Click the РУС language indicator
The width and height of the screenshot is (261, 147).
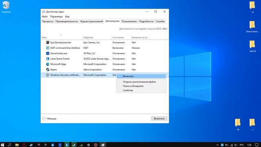[242, 145]
